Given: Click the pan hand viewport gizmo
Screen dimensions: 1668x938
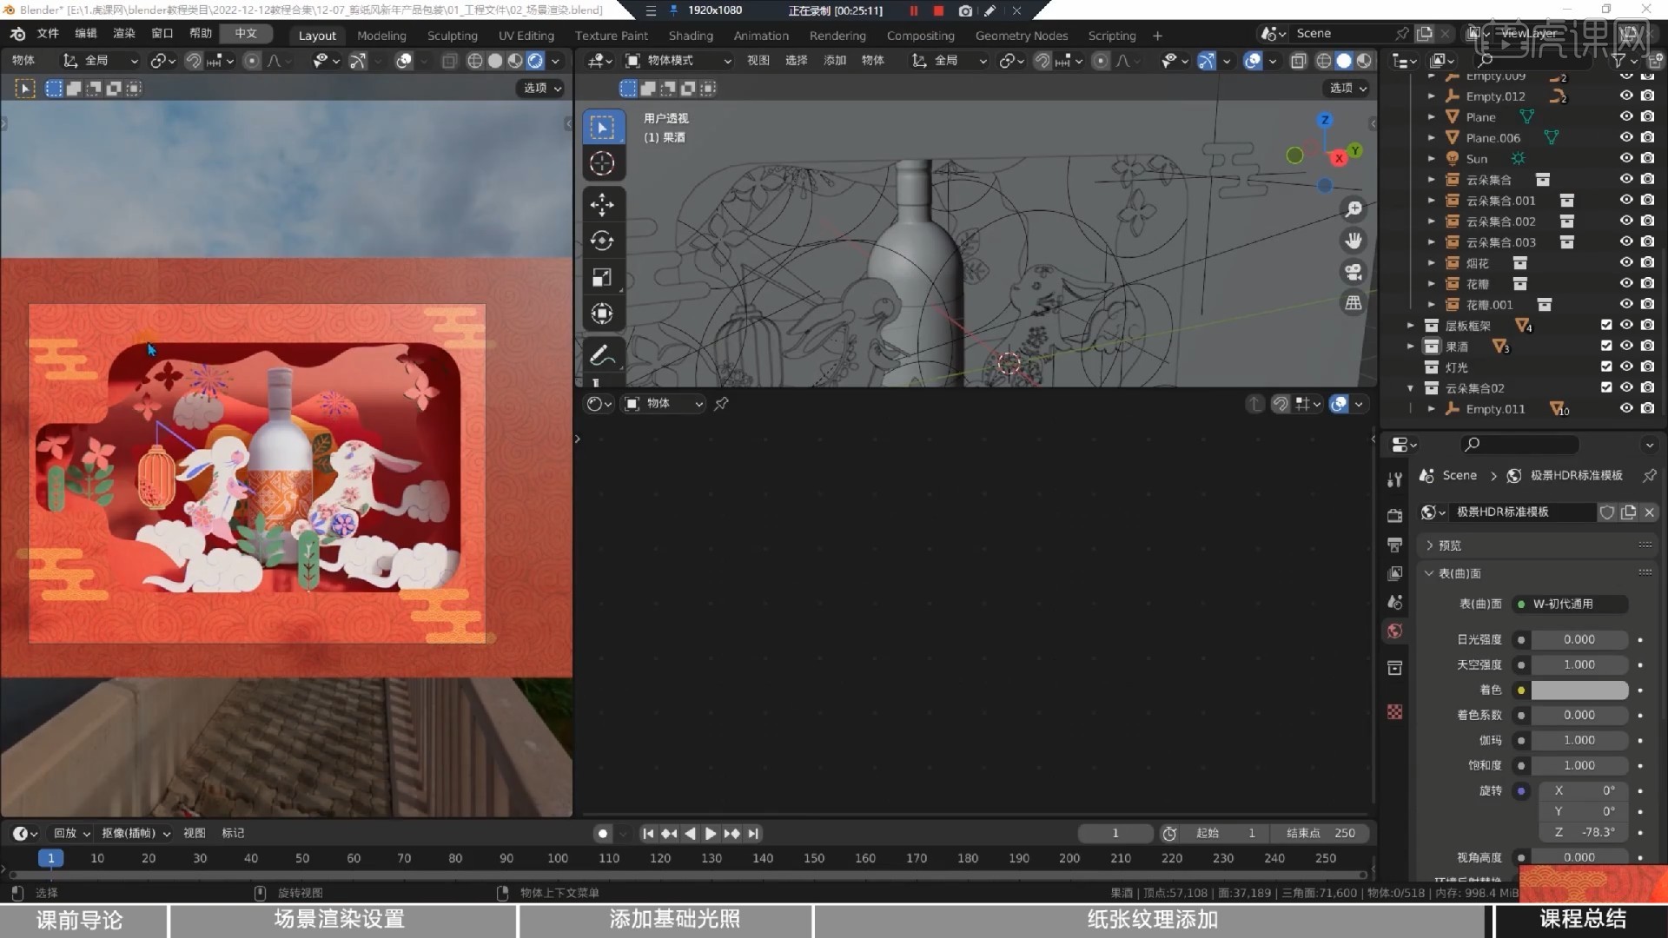Looking at the screenshot, I should pos(1354,241).
